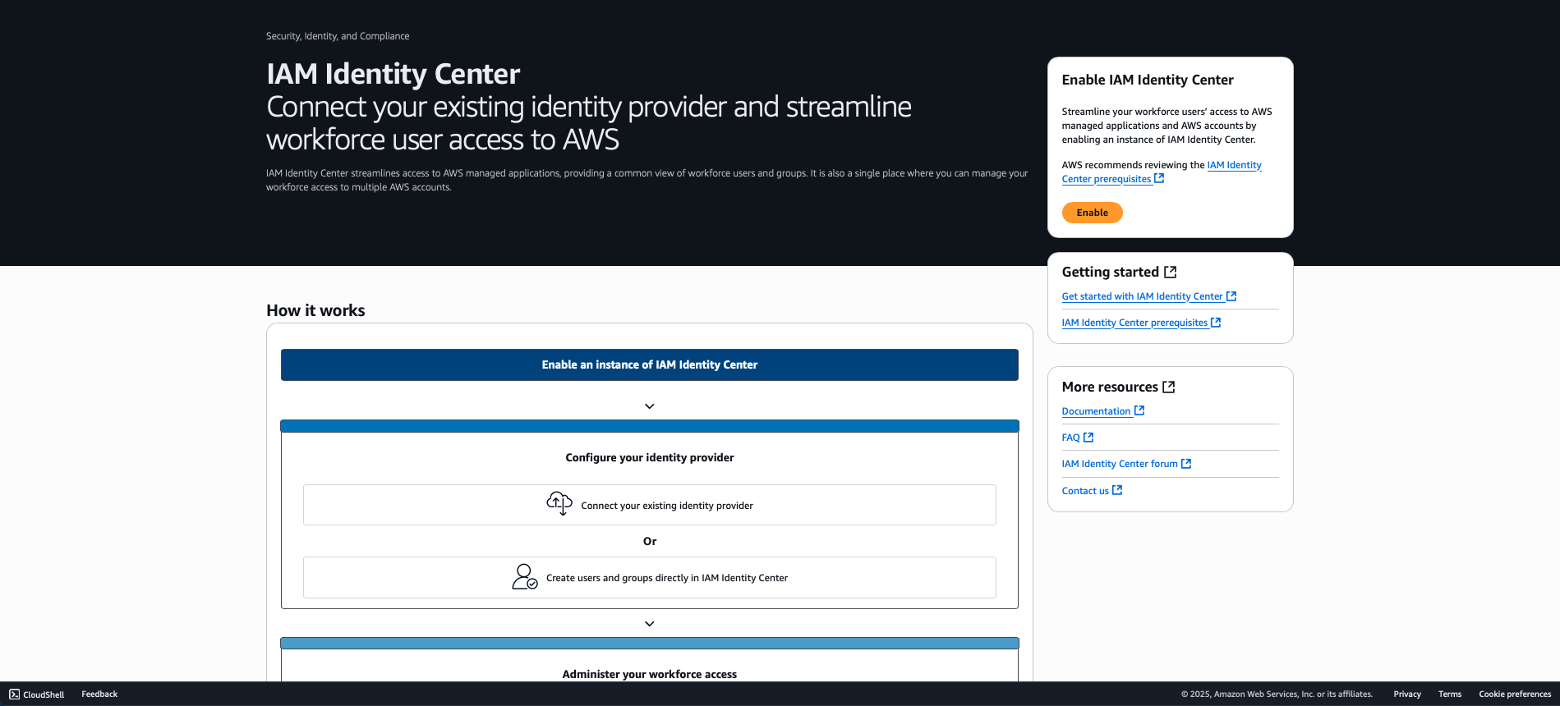Viewport: 1560px width, 706px height.
Task: Open the IAM Identity Center forum link
Action: [1121, 463]
